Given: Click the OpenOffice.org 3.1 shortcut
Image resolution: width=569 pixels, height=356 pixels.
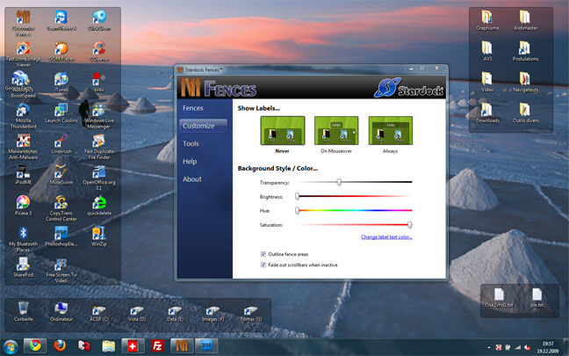Looking at the screenshot, I should coord(99,178).
